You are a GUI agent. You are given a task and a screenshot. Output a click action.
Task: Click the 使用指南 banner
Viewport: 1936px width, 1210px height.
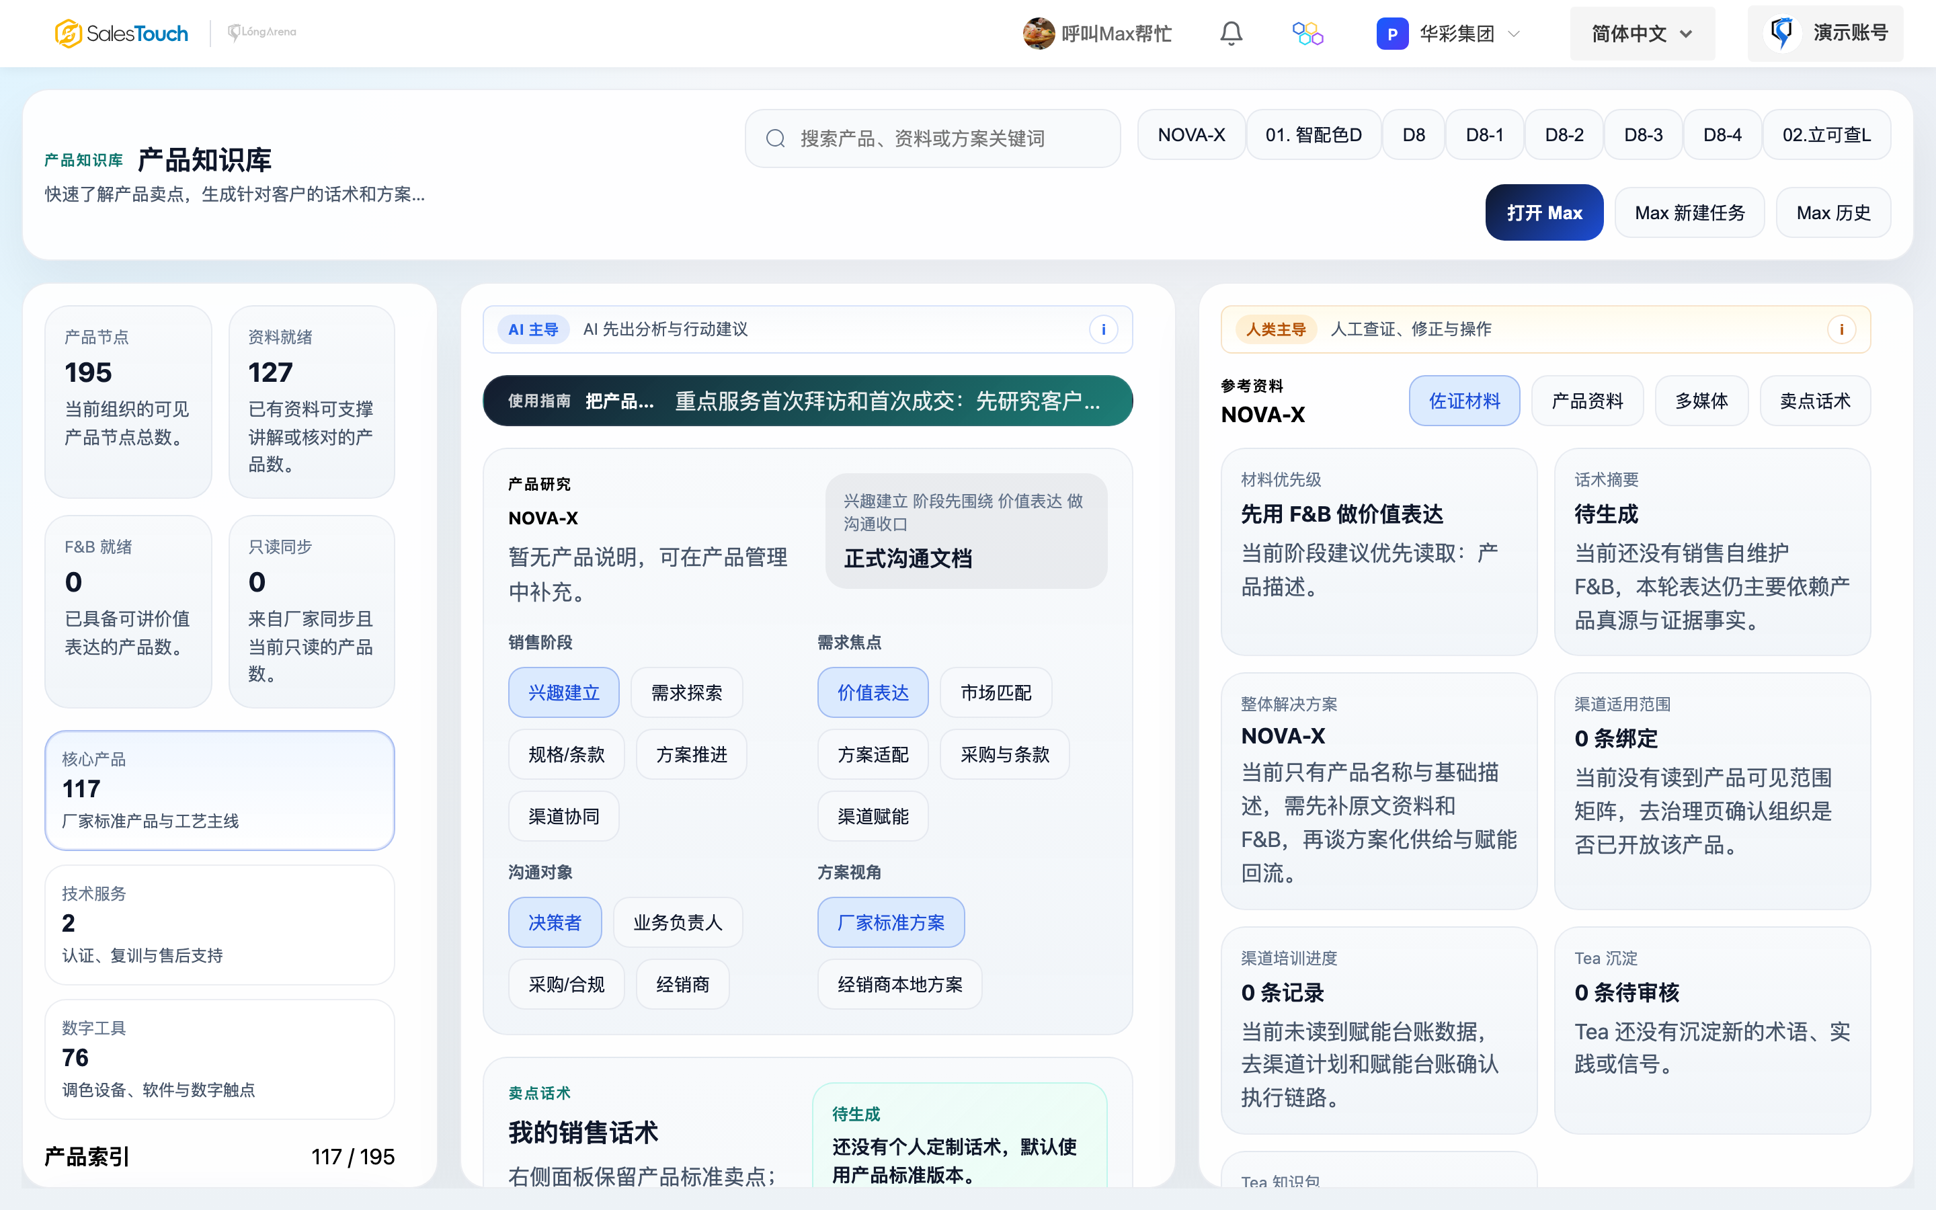coord(807,400)
